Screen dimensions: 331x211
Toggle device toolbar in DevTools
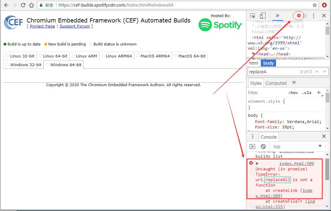(263, 16)
